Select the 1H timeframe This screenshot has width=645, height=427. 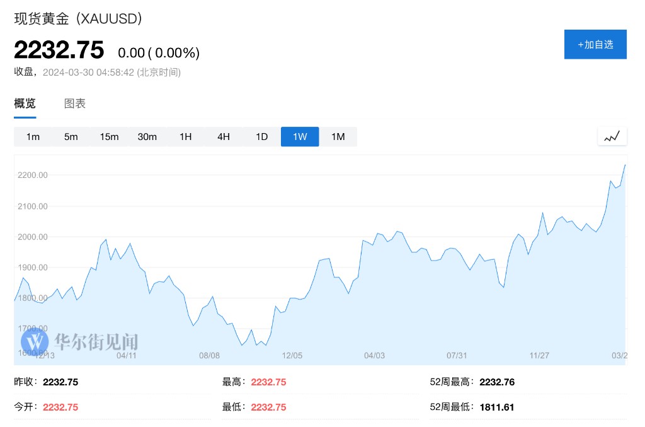185,137
